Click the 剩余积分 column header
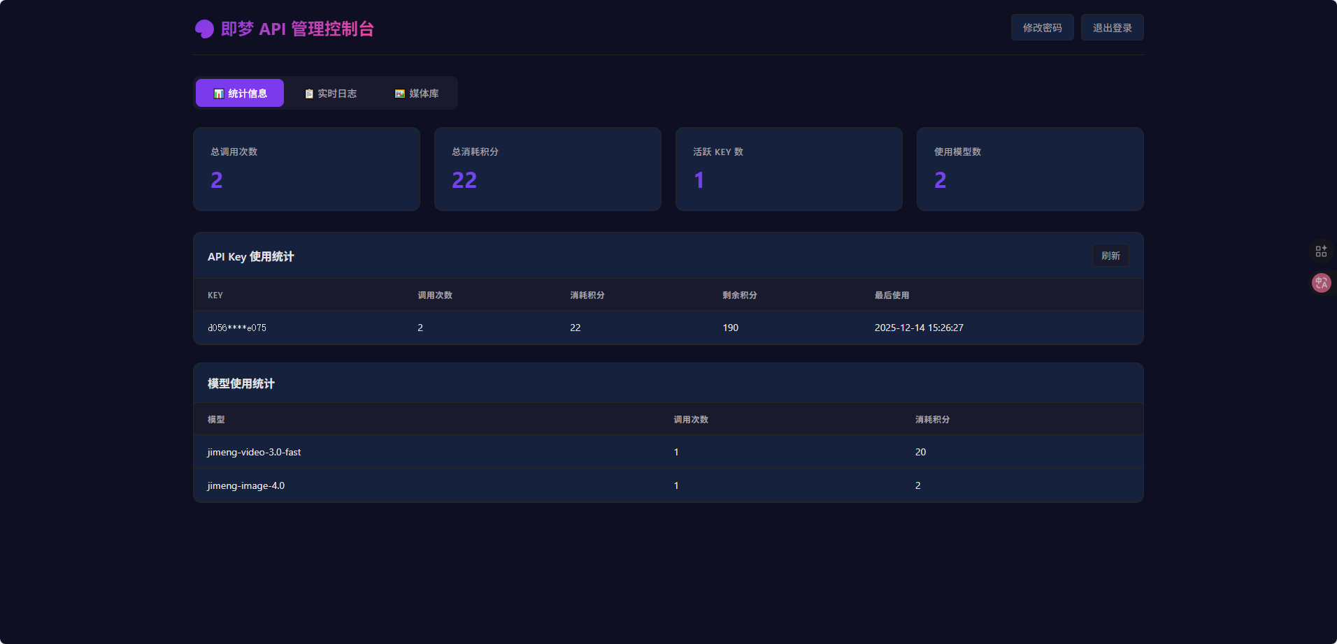 [x=739, y=295]
